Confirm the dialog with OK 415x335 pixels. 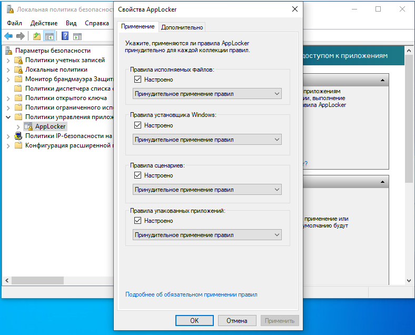[194, 320]
